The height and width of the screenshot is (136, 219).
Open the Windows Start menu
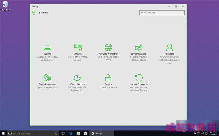coord(3,133)
